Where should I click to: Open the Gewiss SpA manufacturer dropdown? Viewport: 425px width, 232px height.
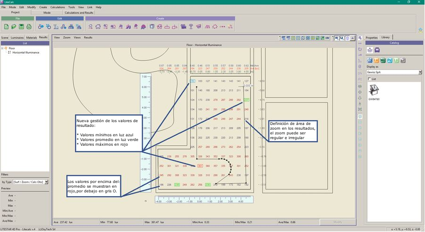tap(420, 72)
